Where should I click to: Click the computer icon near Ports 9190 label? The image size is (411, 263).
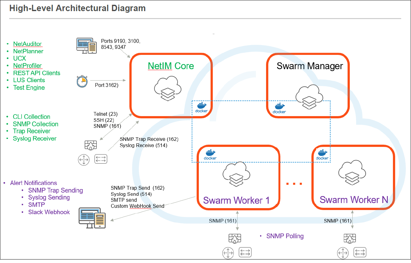coord(87,46)
